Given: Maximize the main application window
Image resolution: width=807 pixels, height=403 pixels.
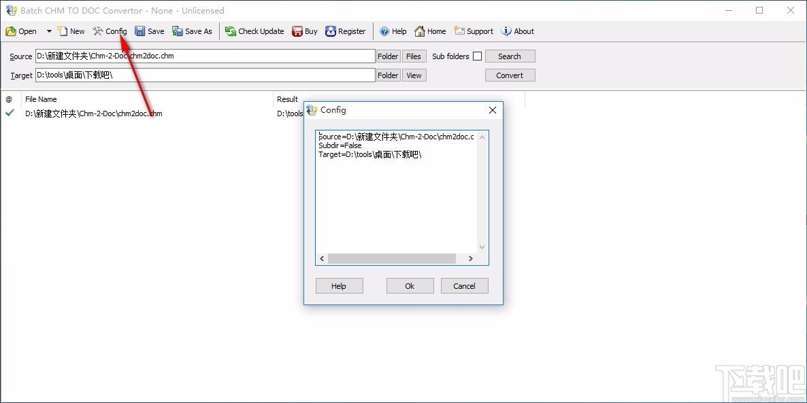Looking at the screenshot, I should click(x=759, y=10).
